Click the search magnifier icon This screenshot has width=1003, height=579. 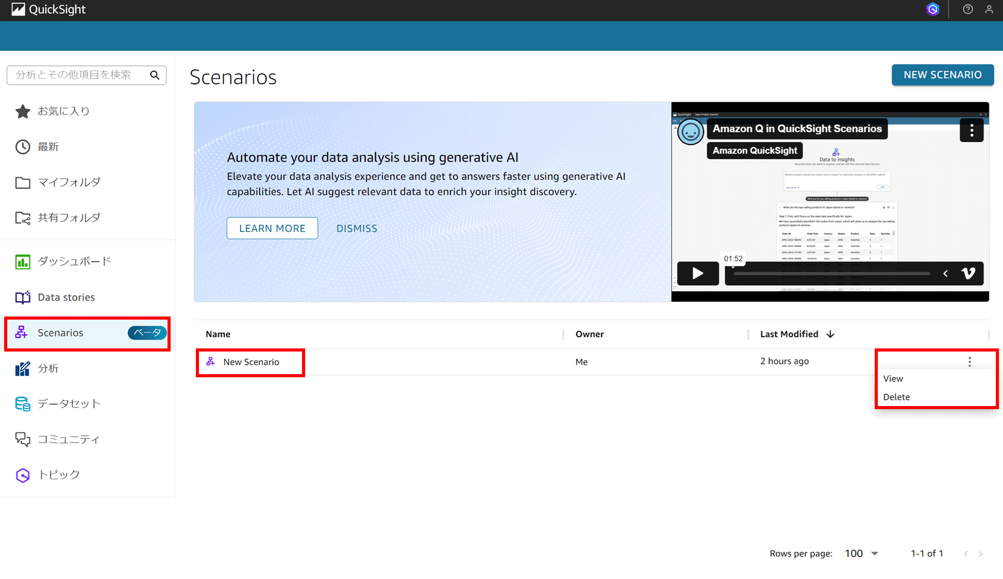155,75
